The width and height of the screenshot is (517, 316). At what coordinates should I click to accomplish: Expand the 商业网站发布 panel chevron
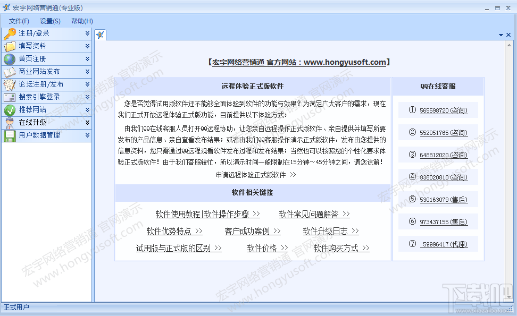coord(87,71)
